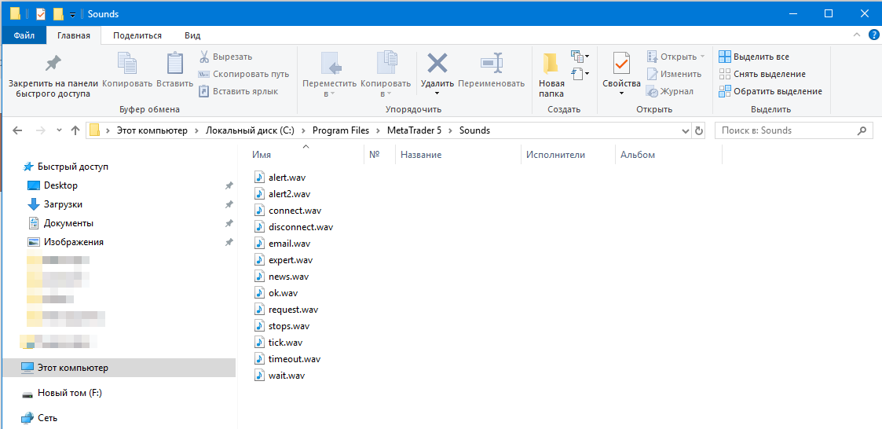Select the file ok.wav
882x429 pixels.
click(283, 293)
